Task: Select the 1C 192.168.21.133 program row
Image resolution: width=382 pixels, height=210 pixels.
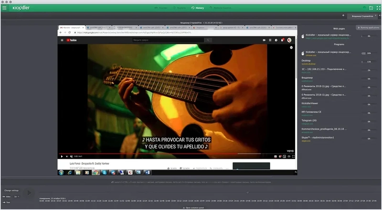Action: pyautogui.click(x=339, y=70)
